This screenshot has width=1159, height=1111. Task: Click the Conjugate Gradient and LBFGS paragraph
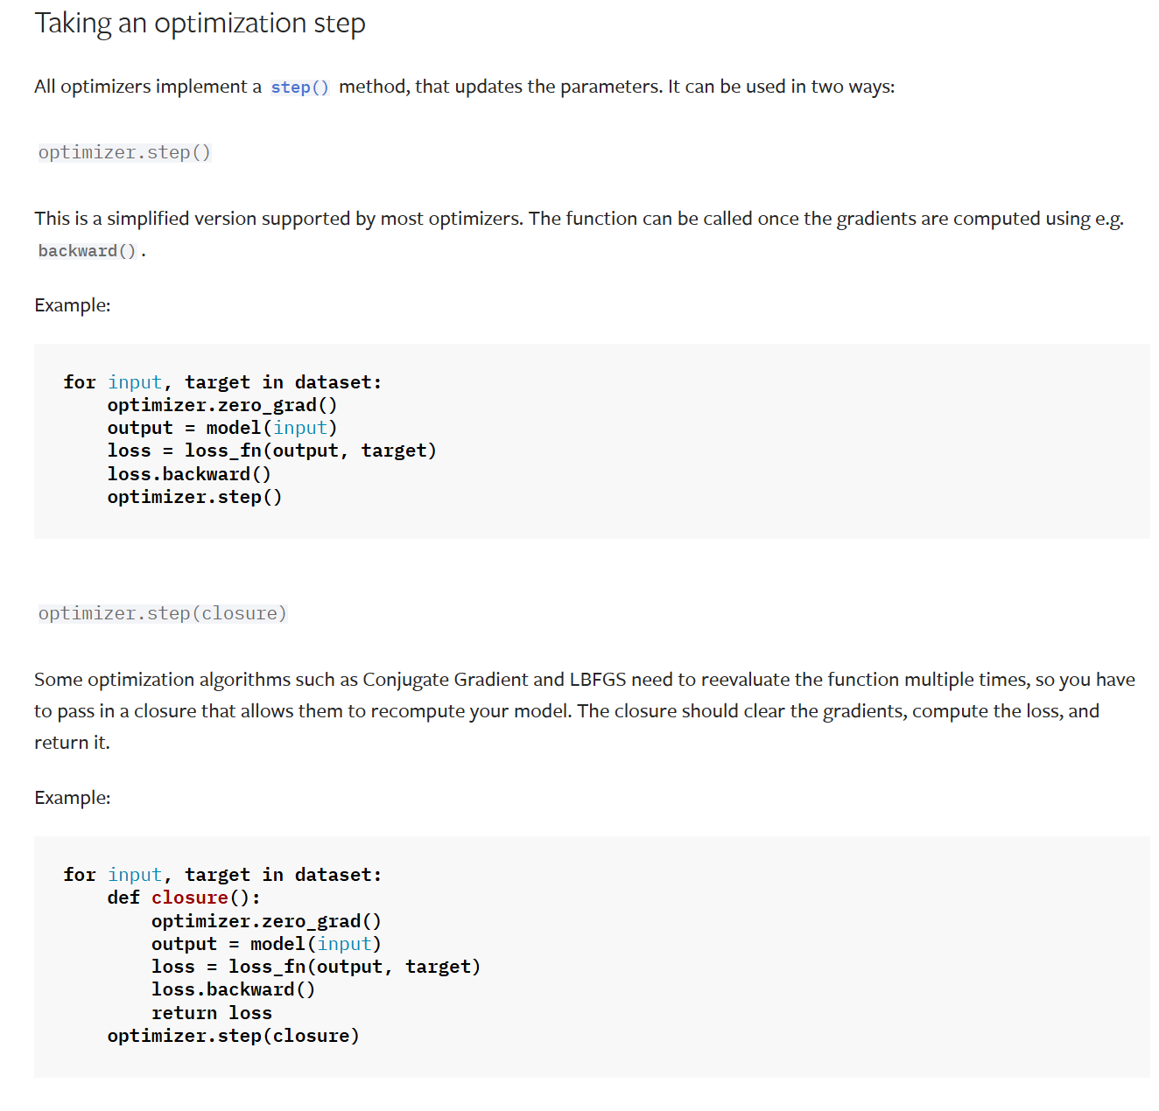pos(585,710)
